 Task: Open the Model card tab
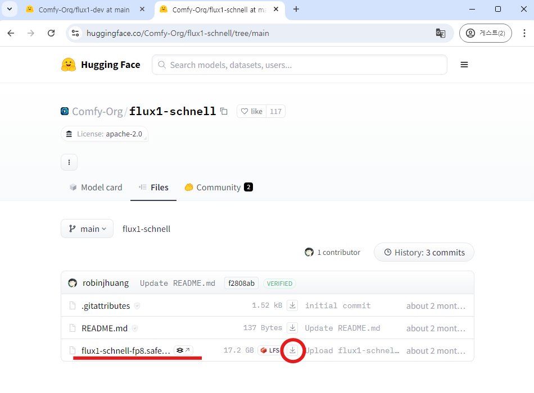pos(96,188)
